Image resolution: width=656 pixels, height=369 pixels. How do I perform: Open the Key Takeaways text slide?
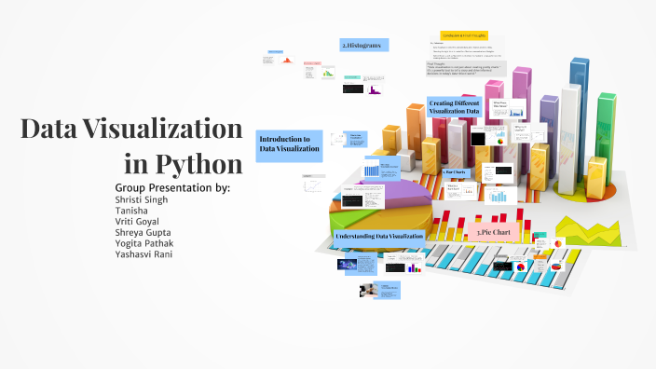[x=467, y=49]
